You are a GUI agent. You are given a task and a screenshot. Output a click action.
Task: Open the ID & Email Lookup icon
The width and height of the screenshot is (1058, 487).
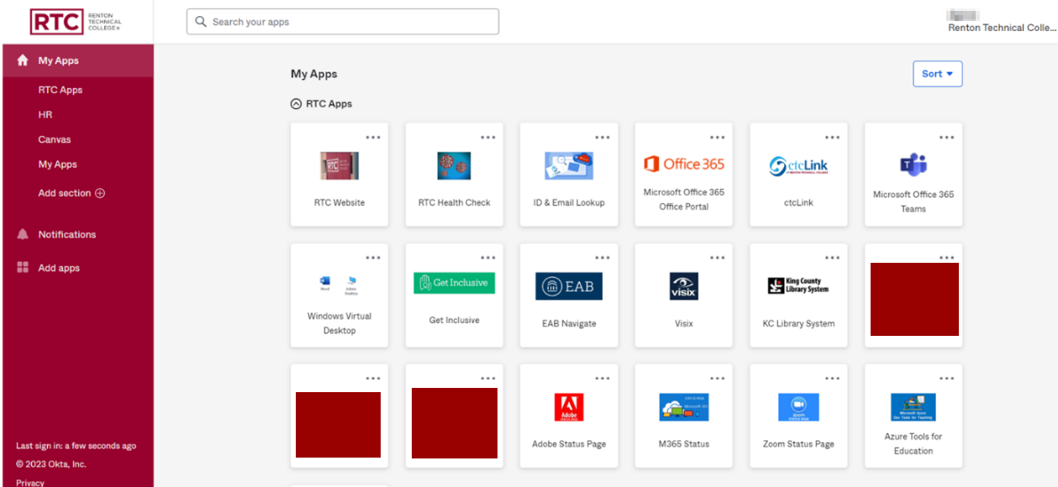(x=569, y=165)
